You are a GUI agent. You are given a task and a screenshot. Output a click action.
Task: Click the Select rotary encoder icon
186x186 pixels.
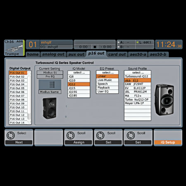pyautogui.click(x=11, y=135)
